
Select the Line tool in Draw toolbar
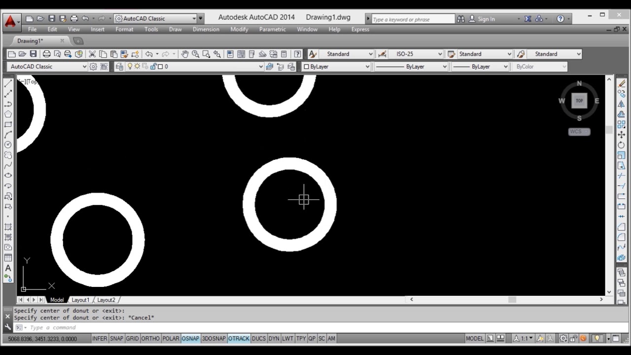[8, 84]
